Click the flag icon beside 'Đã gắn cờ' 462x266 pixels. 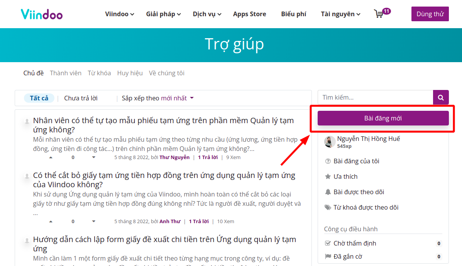328,256
